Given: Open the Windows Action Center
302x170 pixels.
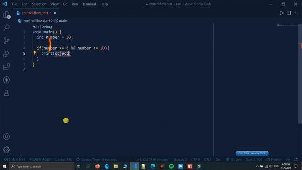Looking at the screenshot, I should 296,166.
